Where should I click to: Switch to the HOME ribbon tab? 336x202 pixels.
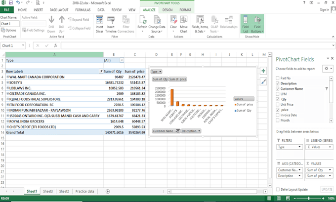coord(22,10)
